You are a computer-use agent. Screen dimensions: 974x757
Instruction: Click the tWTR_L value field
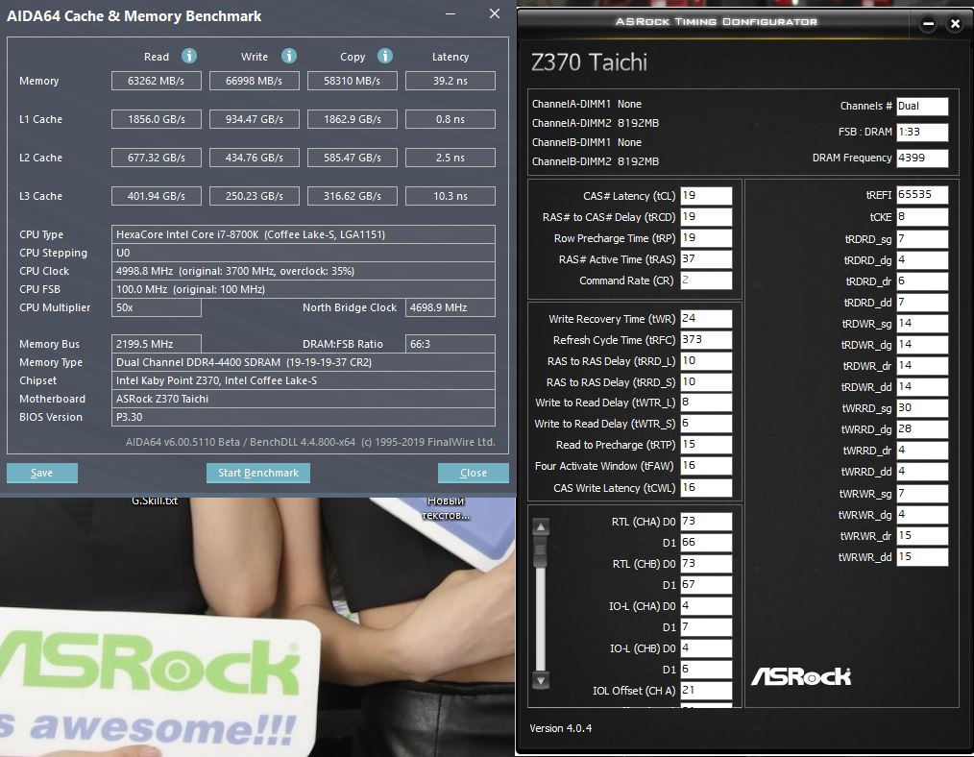pos(706,403)
